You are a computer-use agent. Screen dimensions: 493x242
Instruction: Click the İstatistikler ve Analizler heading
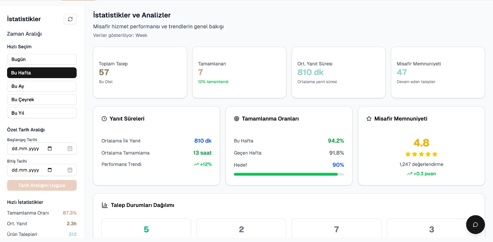(132, 15)
